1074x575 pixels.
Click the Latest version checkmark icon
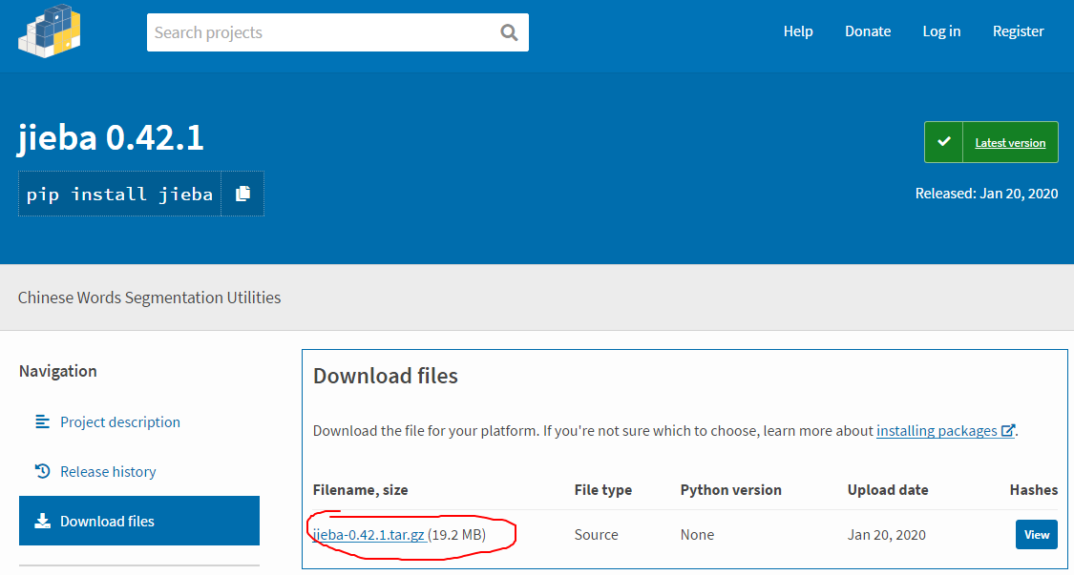(x=944, y=142)
